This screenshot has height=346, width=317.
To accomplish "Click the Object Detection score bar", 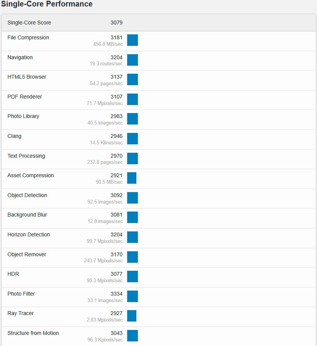I will tap(133, 198).
